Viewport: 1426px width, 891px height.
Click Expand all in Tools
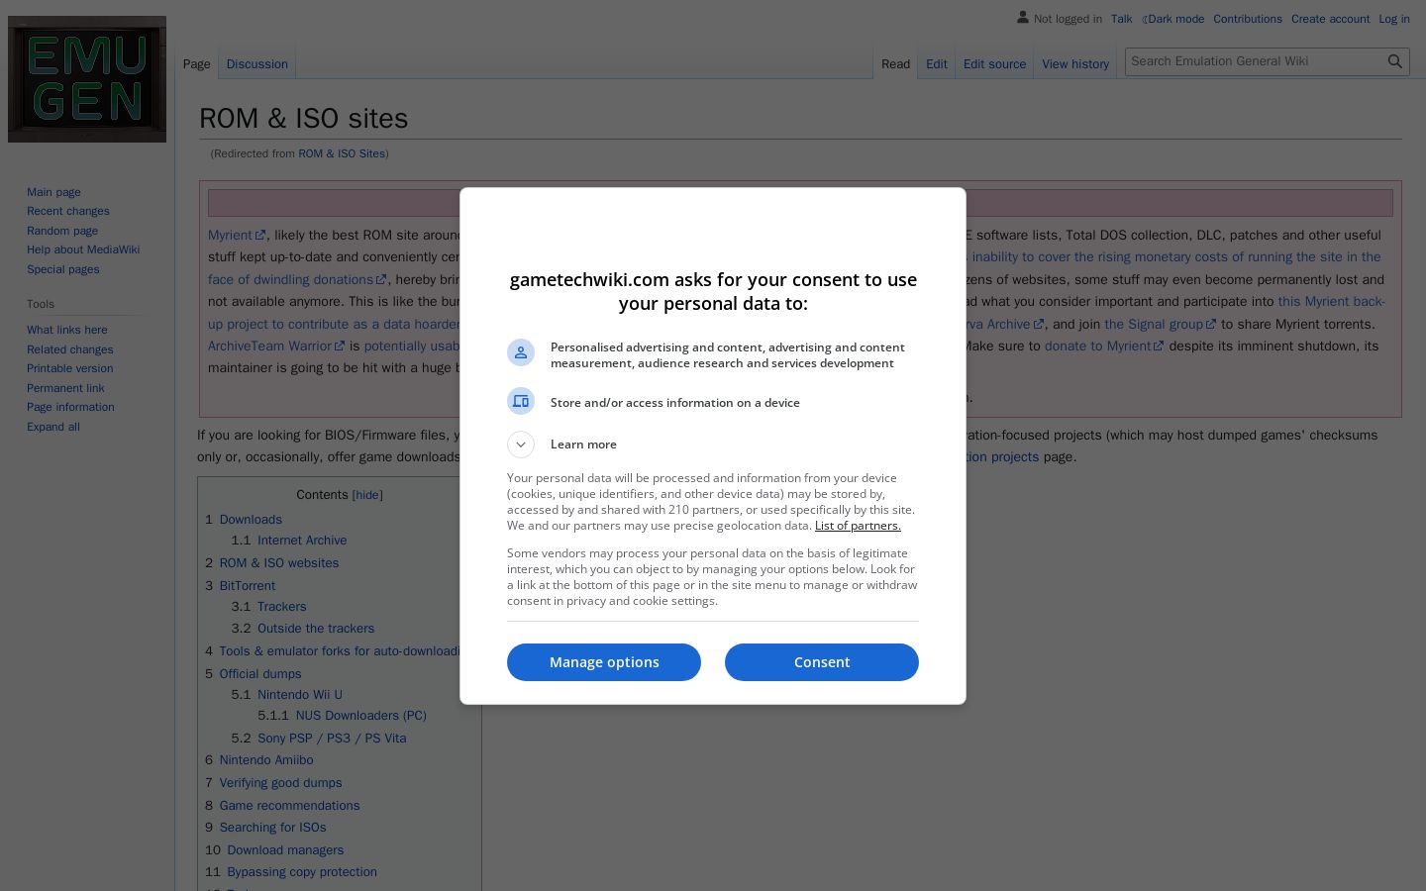point(53,427)
